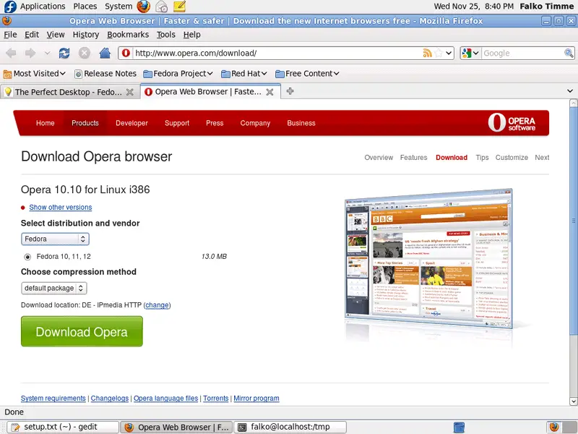Open the Help menu
This screenshot has height=434, width=578.
[x=191, y=35]
